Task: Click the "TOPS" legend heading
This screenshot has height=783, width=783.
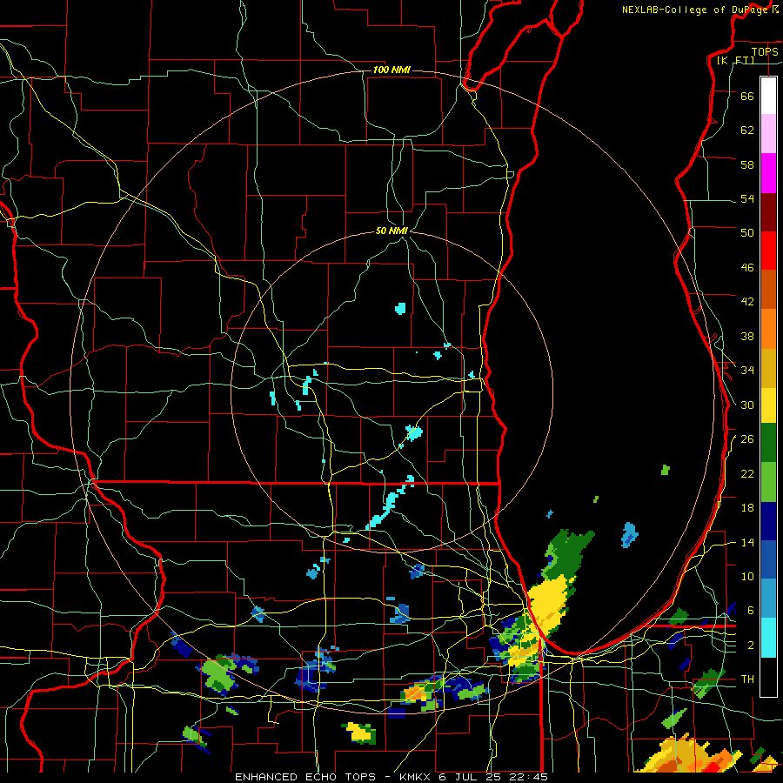Action: pyautogui.click(x=765, y=51)
